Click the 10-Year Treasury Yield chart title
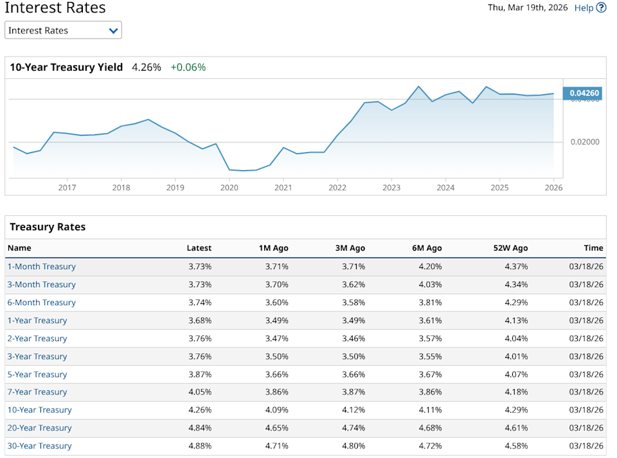Screen dimensions: 617x458 pyautogui.click(x=66, y=67)
